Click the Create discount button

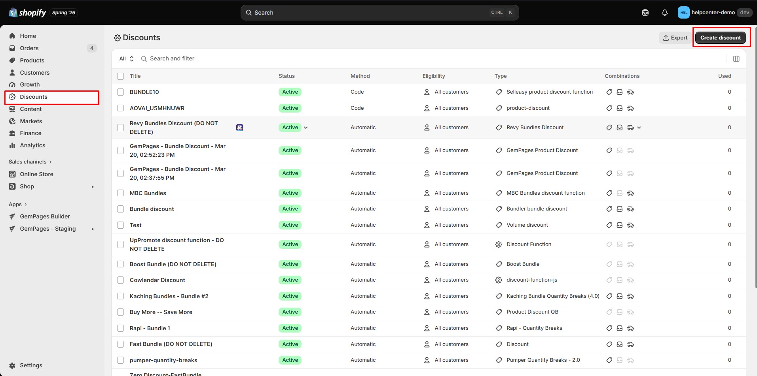[x=720, y=38]
